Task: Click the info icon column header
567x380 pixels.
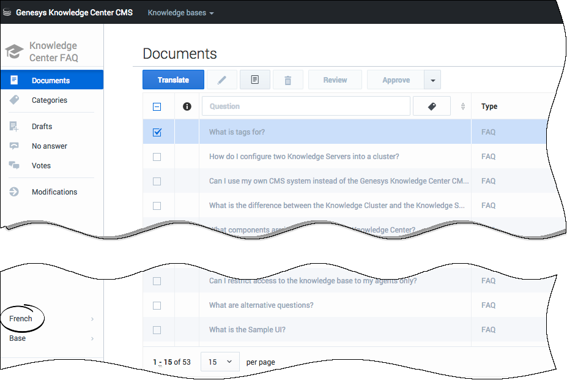Action: [187, 106]
